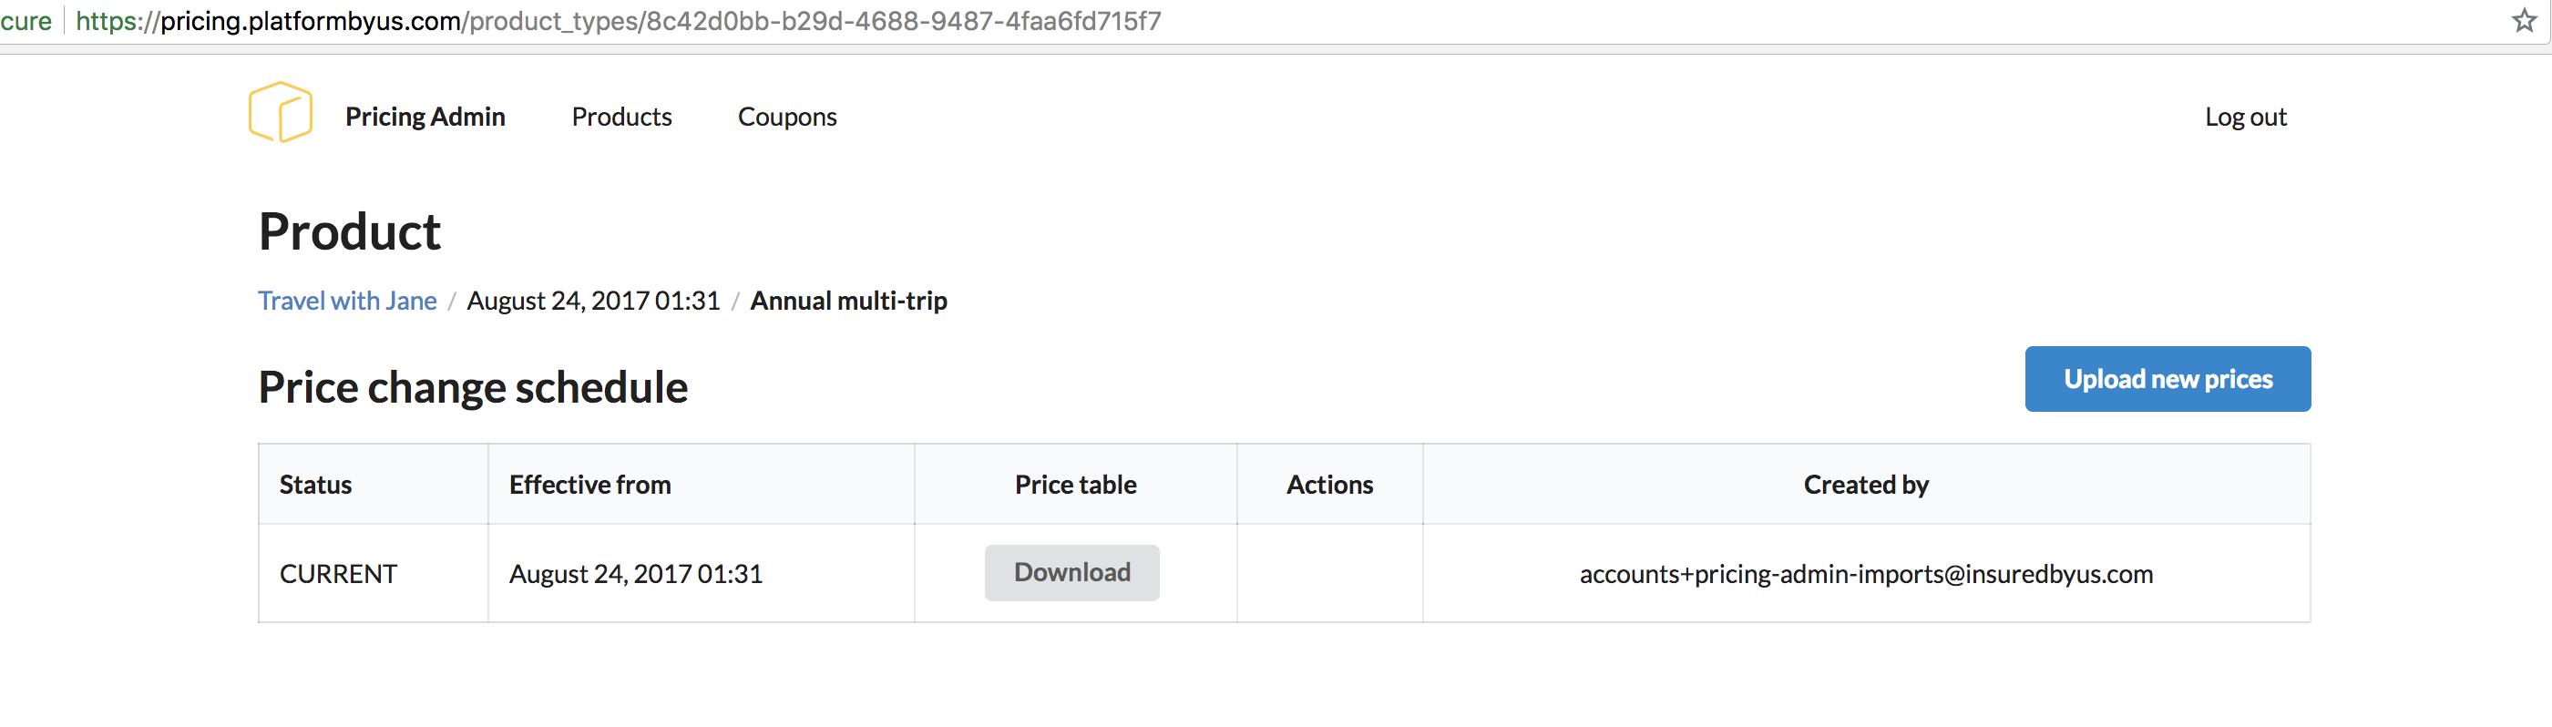Select the CURRENT status cell
Image resolution: width=2552 pixels, height=727 pixels.
[x=338, y=575]
